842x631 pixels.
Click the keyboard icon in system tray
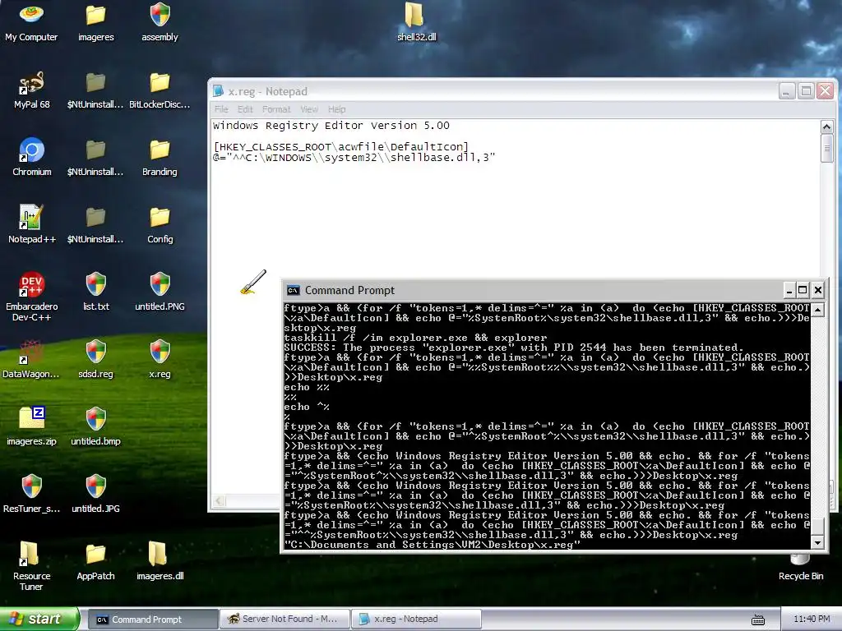pyautogui.click(x=758, y=619)
